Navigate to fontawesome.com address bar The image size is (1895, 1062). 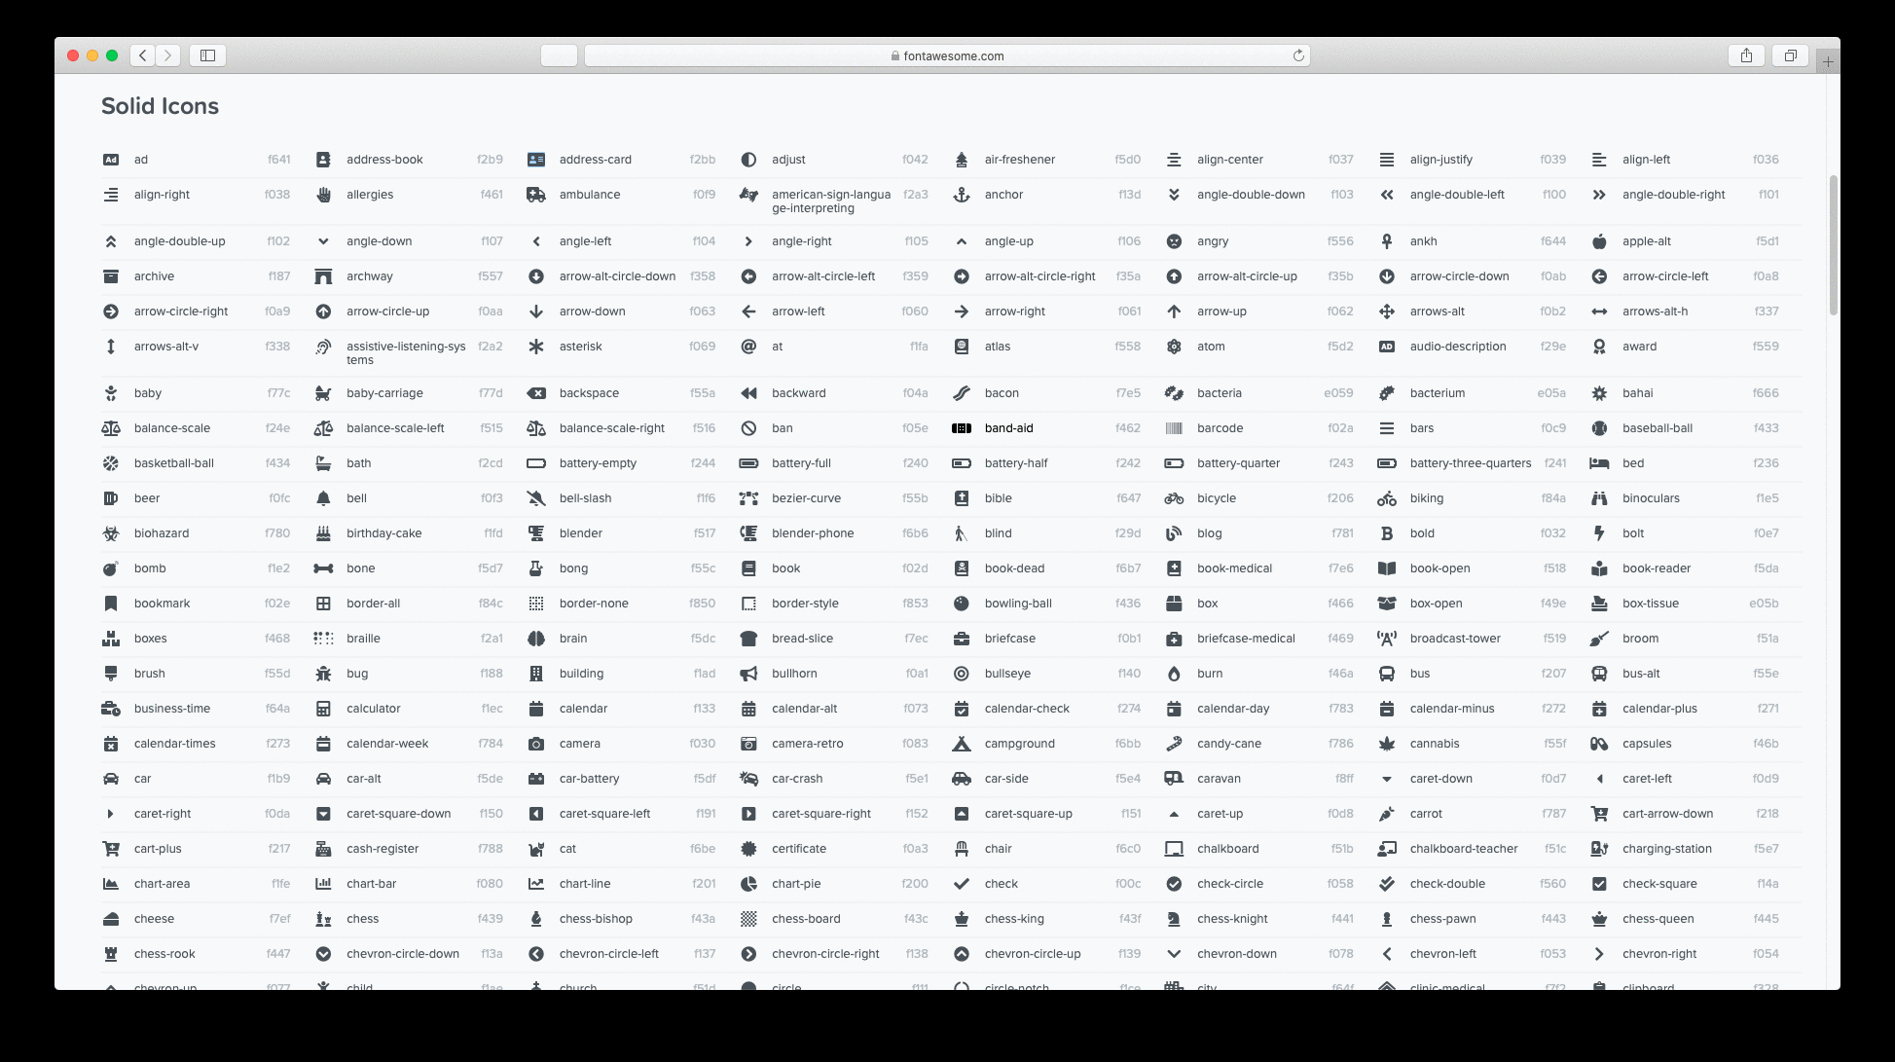[946, 55]
